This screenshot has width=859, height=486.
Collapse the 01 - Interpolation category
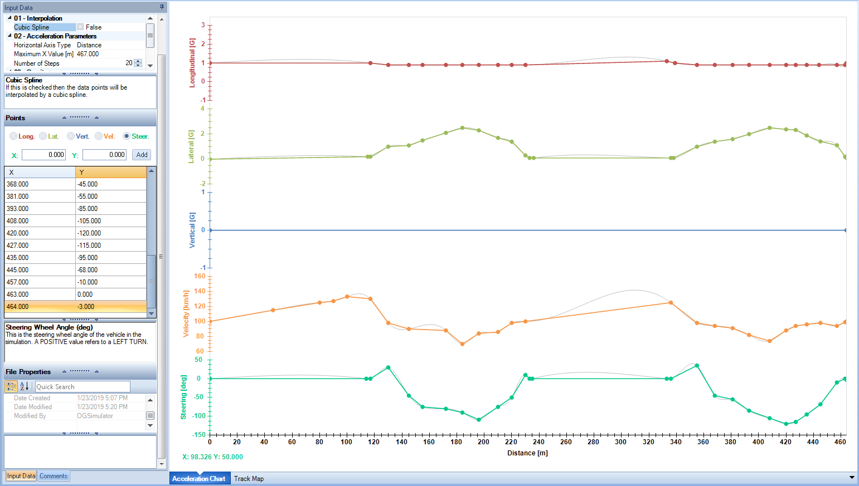9,18
